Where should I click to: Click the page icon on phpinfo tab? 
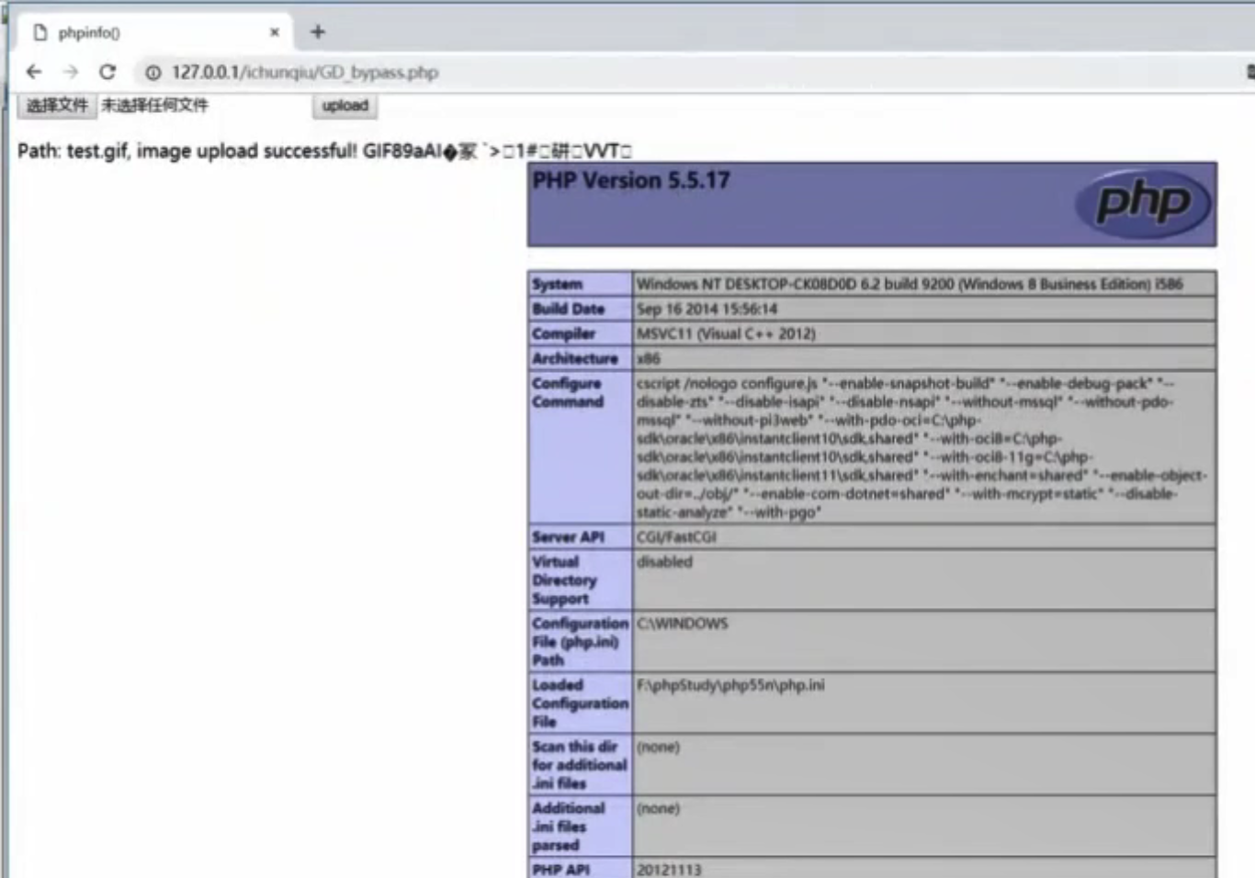(40, 32)
